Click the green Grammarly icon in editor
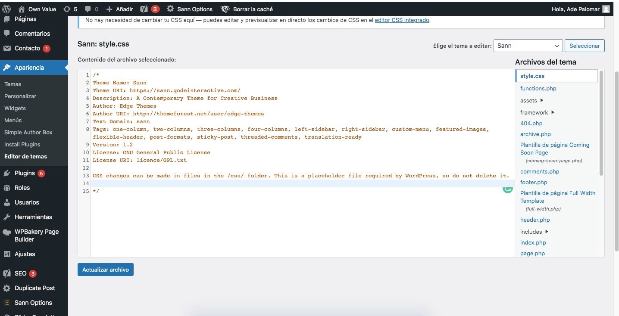Screen dimensions: 619x316 [508, 189]
